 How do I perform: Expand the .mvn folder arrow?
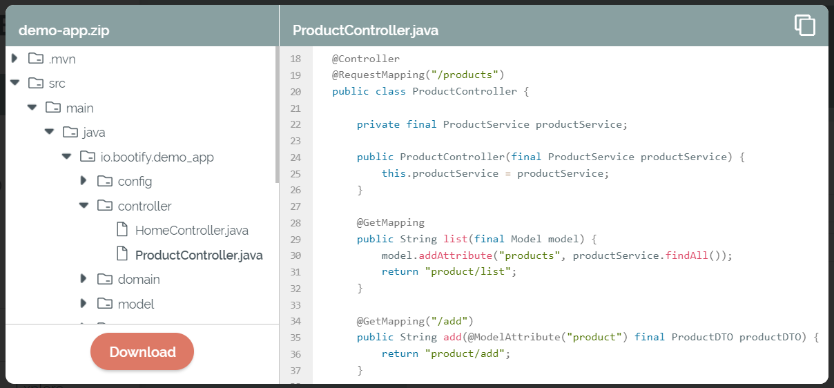pyautogui.click(x=14, y=59)
